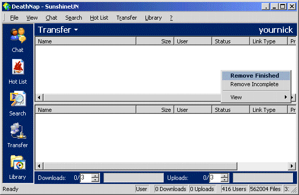Screen dimensions: 299x195
Task: Click the Ready status text
Action: pos(11,189)
